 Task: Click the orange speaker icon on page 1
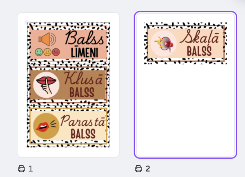[47, 39]
